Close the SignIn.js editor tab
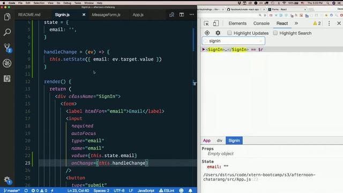 84,14
